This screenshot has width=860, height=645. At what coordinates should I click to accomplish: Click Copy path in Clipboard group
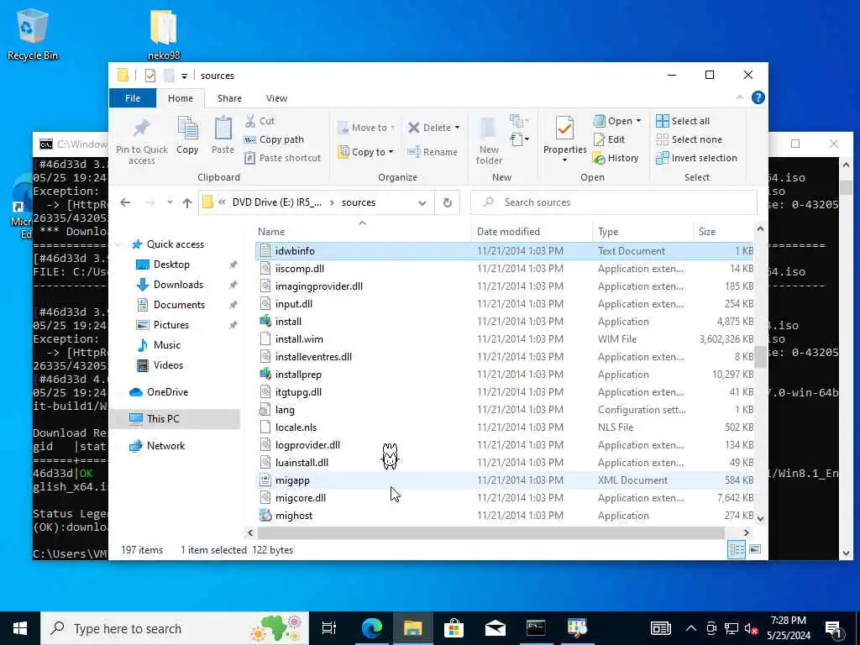274,139
